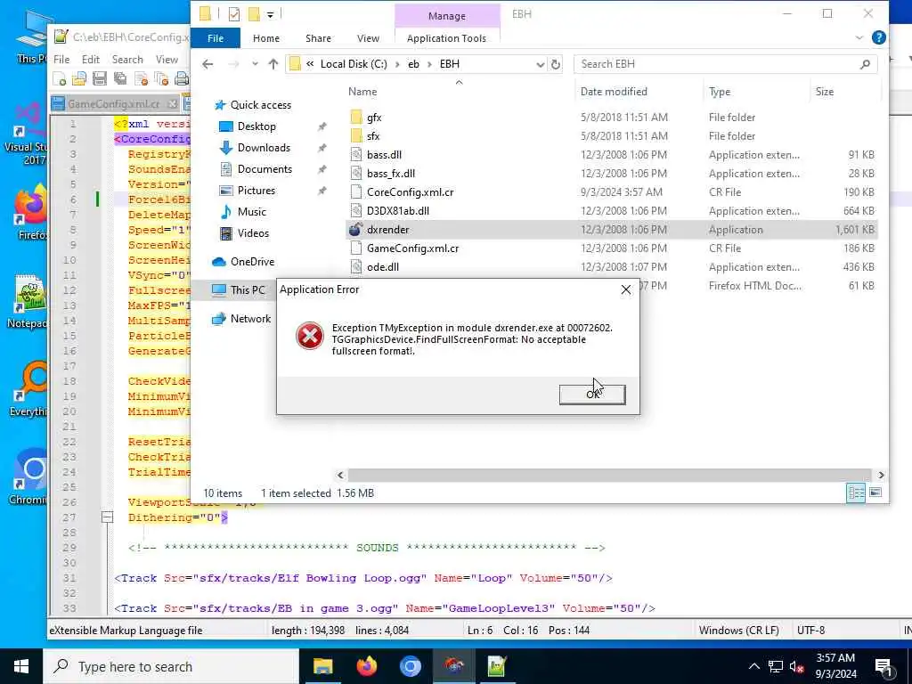
Task: Click the Manage contextual tab header
Action: click(x=447, y=16)
